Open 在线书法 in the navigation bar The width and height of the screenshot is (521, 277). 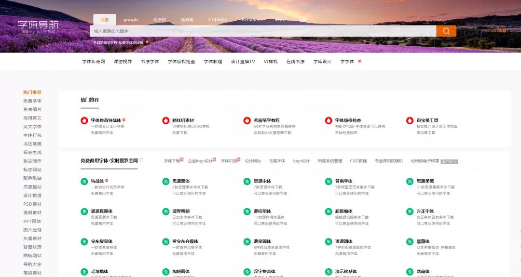[x=295, y=62]
